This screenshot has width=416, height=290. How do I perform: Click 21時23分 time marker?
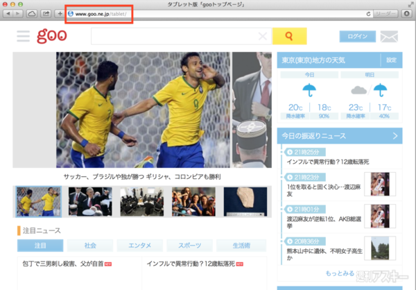[305, 177]
